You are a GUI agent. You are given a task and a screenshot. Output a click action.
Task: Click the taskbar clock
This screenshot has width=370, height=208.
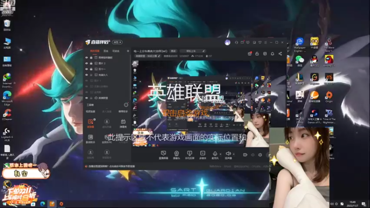tap(352, 204)
